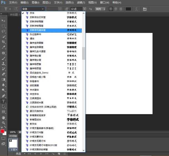Viewport: 169px width, 156px height.
Task: Choose the 孙过庭草书 font
Action: coord(52,34)
